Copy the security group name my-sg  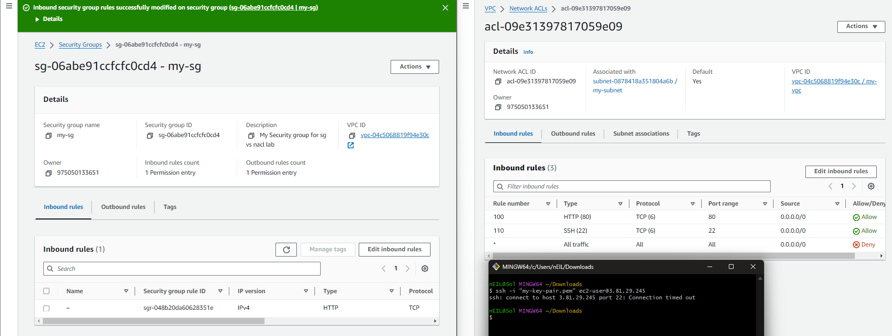pyautogui.click(x=49, y=136)
